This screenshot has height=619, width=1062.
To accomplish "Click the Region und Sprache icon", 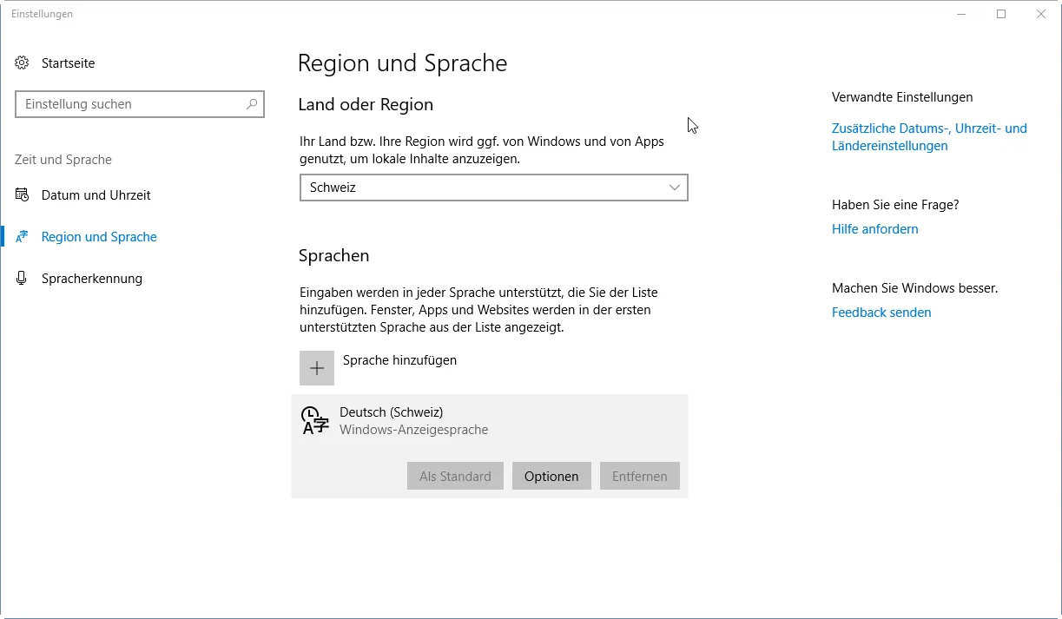I will click(22, 237).
